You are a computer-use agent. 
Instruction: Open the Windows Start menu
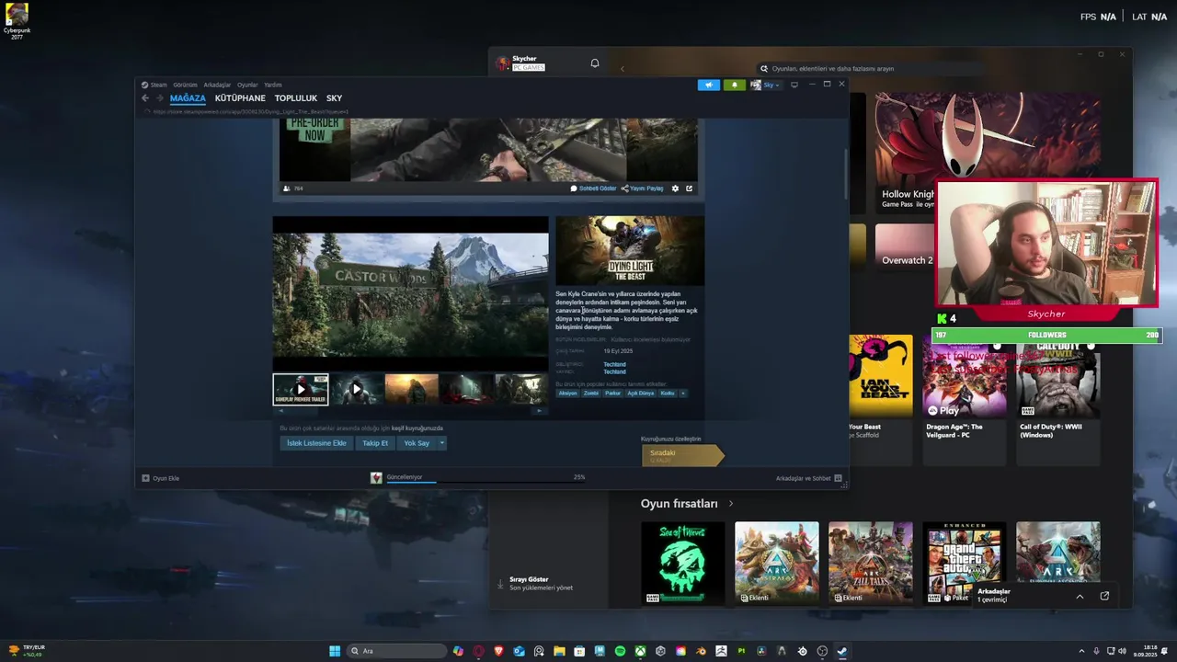coord(335,651)
